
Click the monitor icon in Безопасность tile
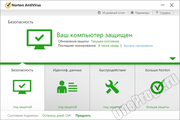[x=22, y=87]
